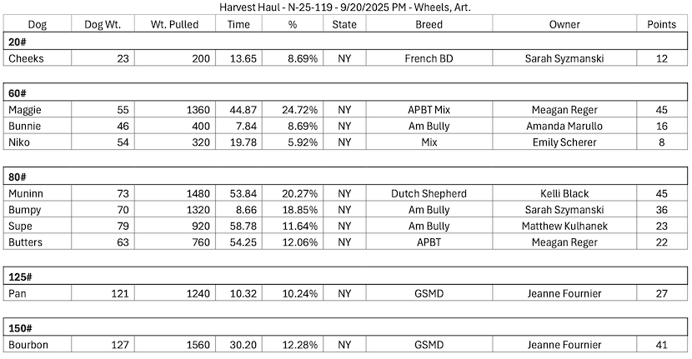This screenshot has width=692, height=359.
Task: Click the Owner column header
Action: [x=564, y=25]
